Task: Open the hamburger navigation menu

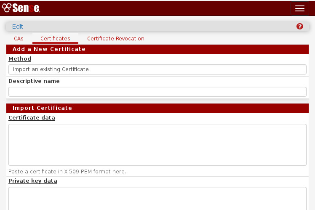Action: tap(299, 8)
